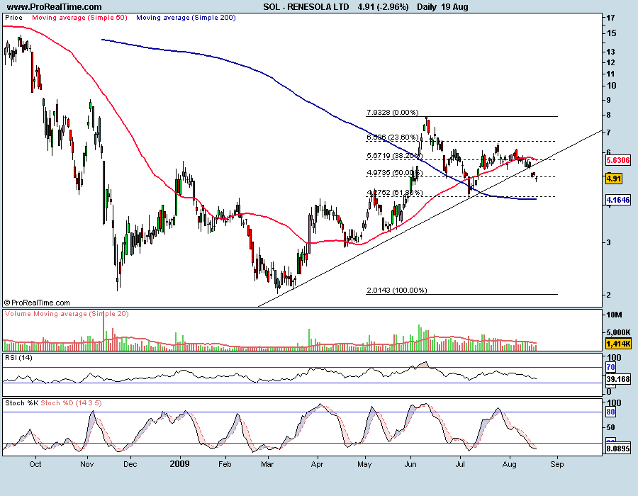Click the 39.168 RSI value tag

(x=618, y=379)
